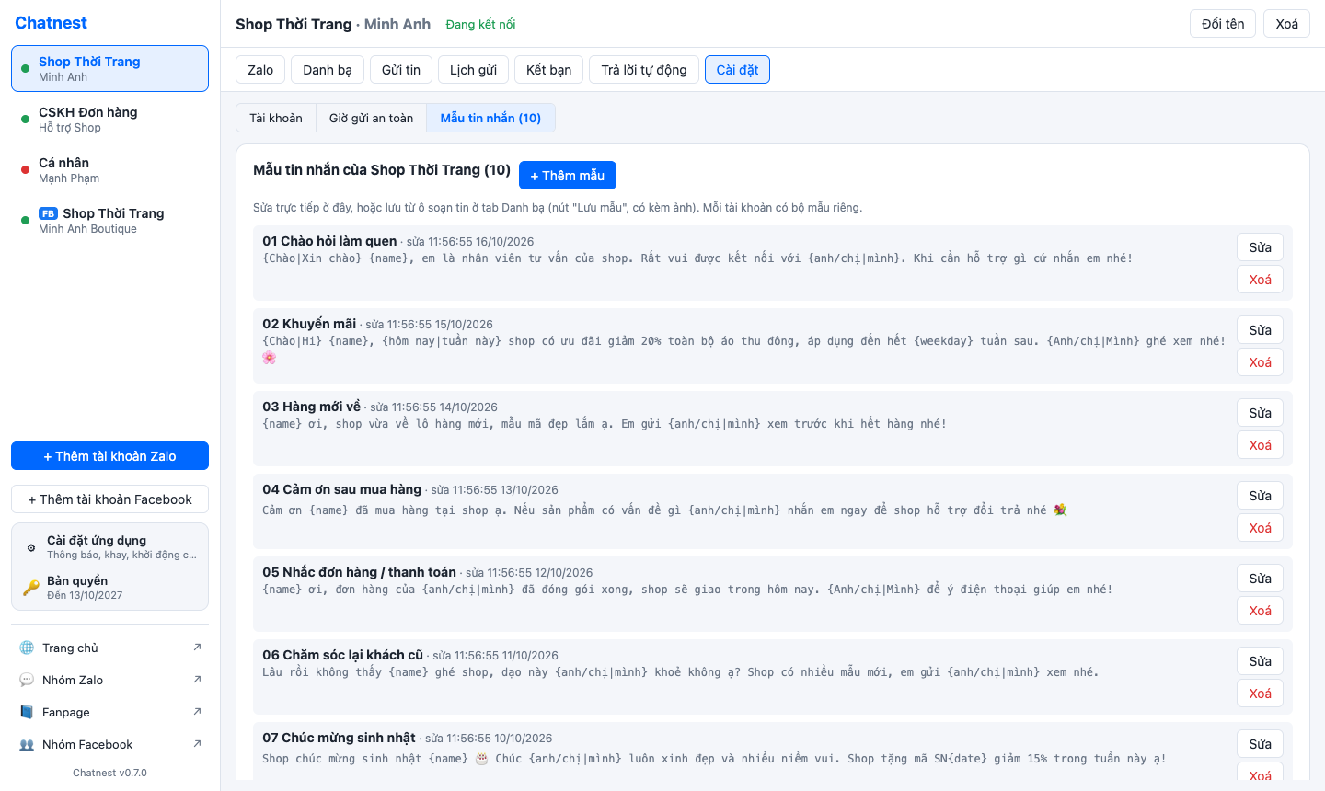Delete template 06 Chăm sóc lại khách cũ
This screenshot has height=791, width=1325.
point(1260,694)
